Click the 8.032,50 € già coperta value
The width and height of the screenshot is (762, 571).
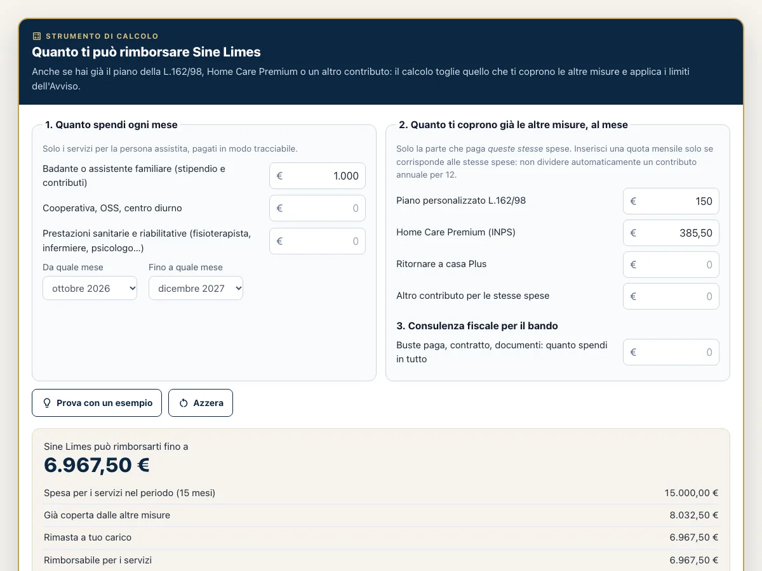pyautogui.click(x=694, y=515)
